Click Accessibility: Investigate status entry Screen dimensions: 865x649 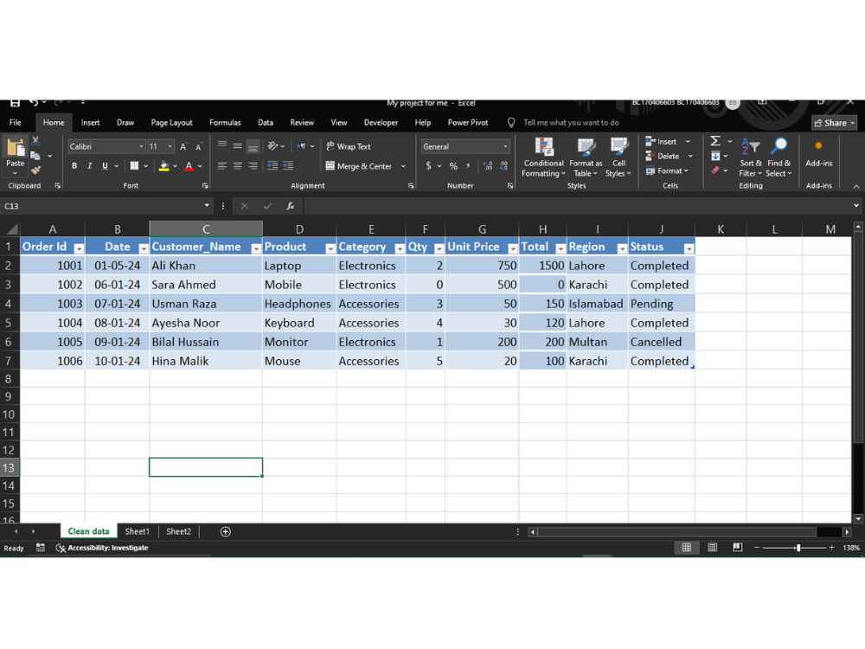point(103,548)
